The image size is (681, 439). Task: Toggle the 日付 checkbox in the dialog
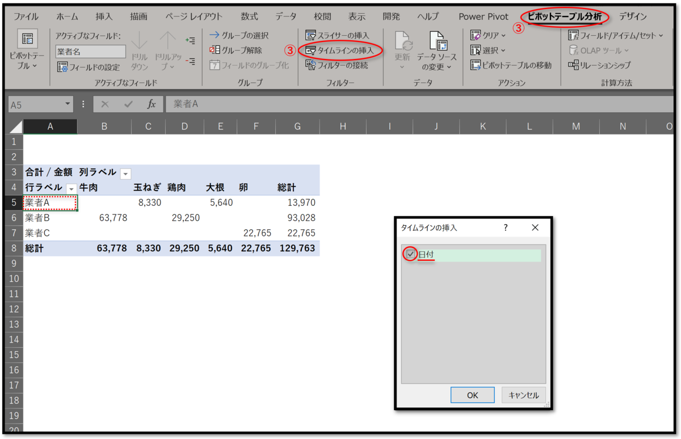410,255
